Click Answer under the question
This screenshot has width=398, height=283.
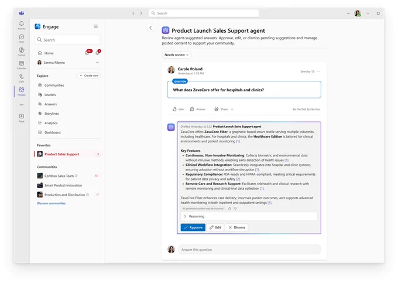pyautogui.click(x=197, y=109)
